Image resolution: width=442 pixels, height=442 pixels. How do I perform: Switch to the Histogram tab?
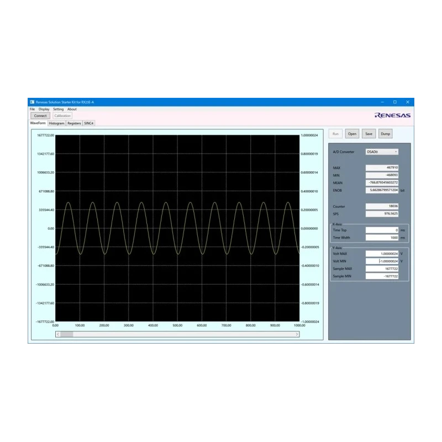click(x=56, y=123)
